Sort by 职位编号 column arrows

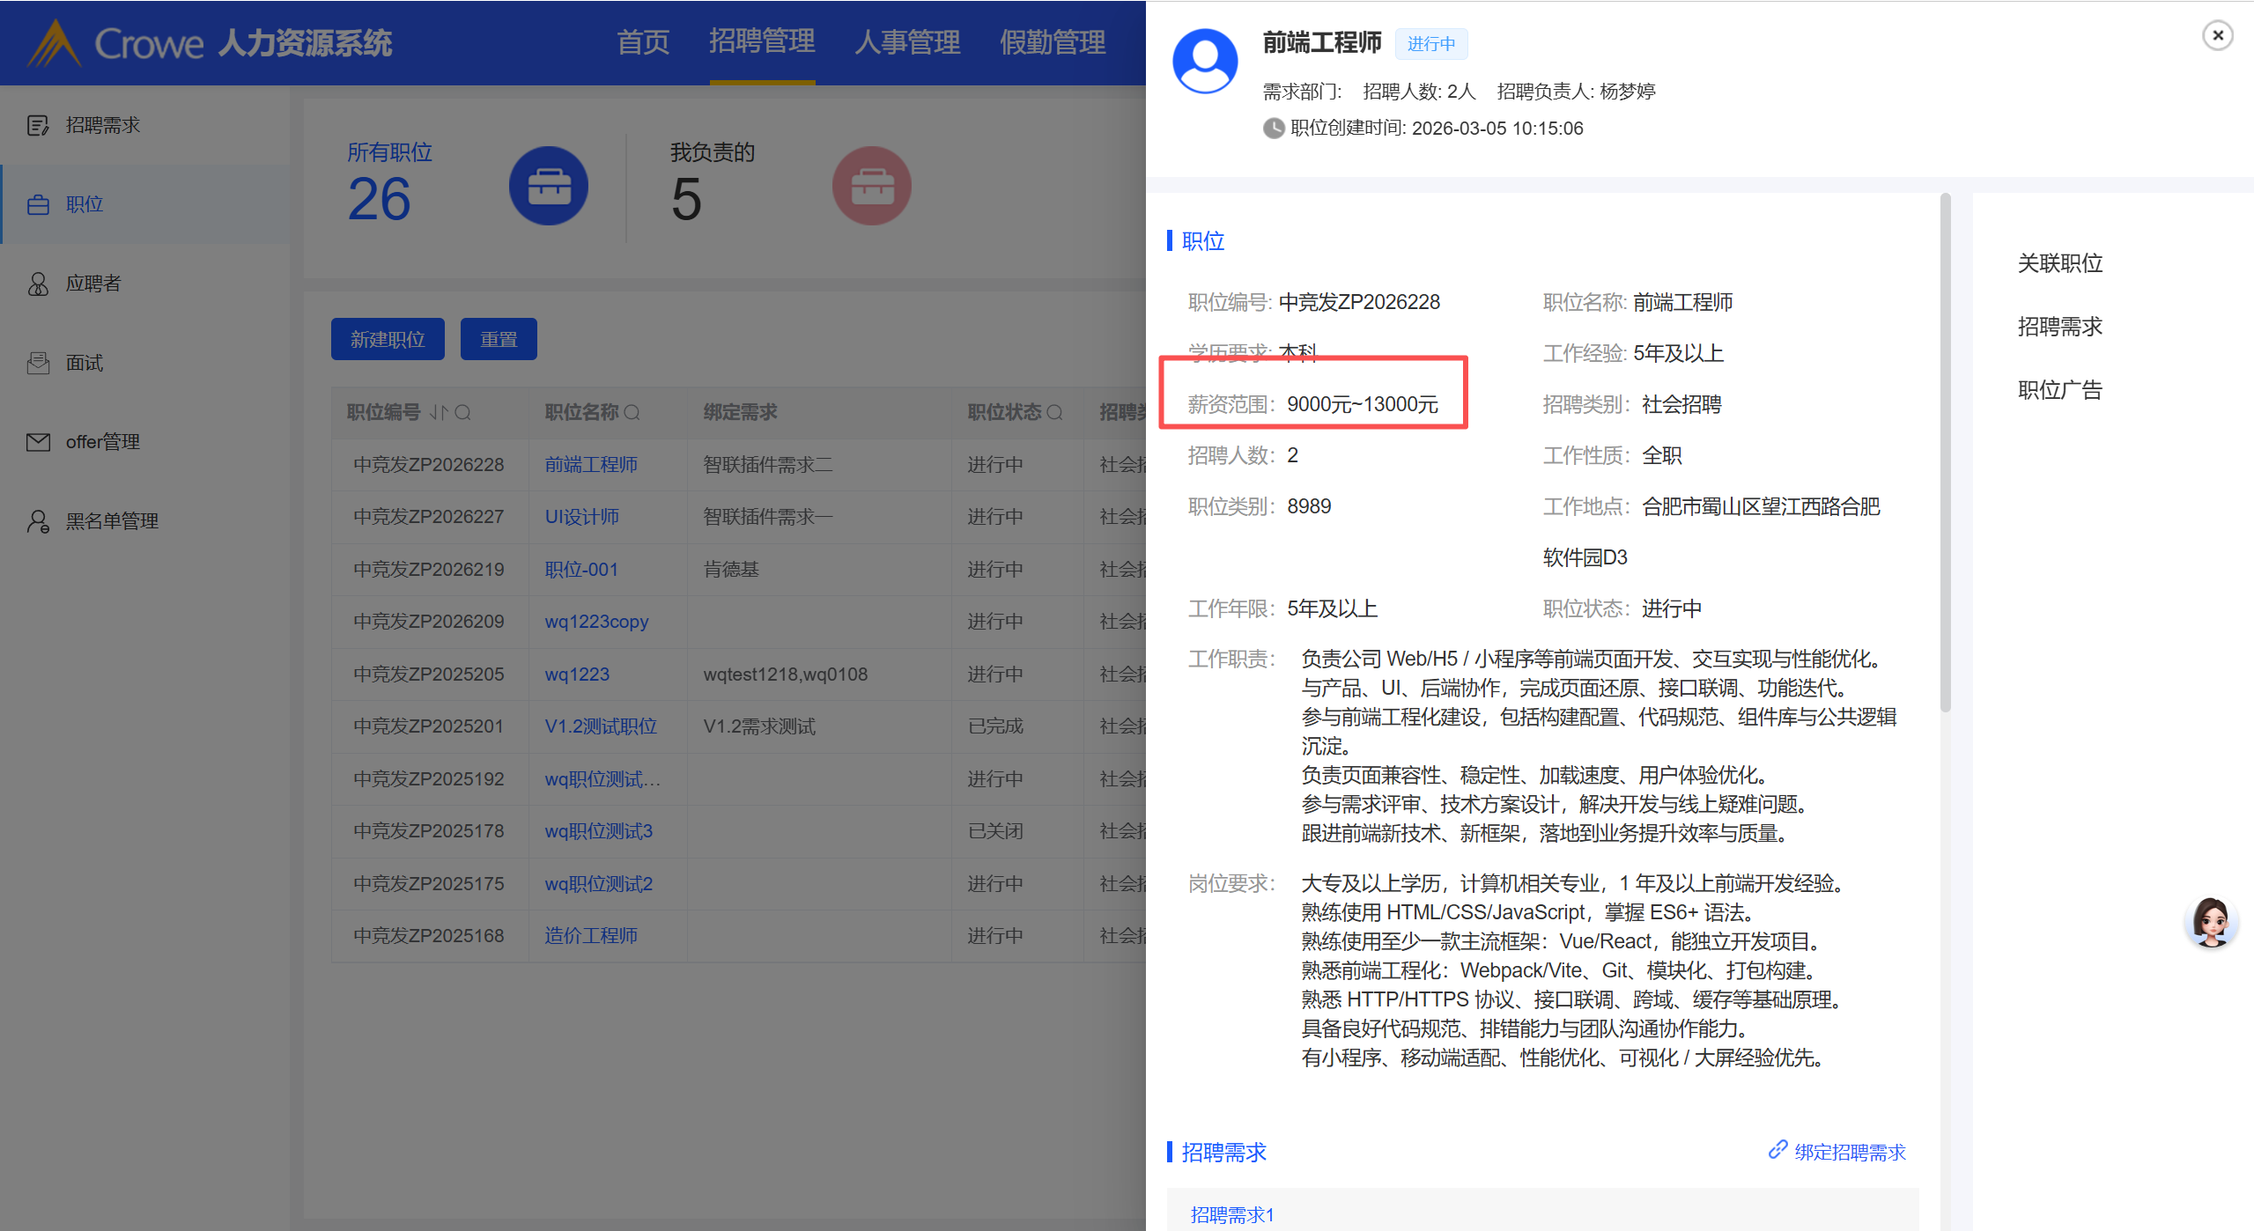coord(439,412)
